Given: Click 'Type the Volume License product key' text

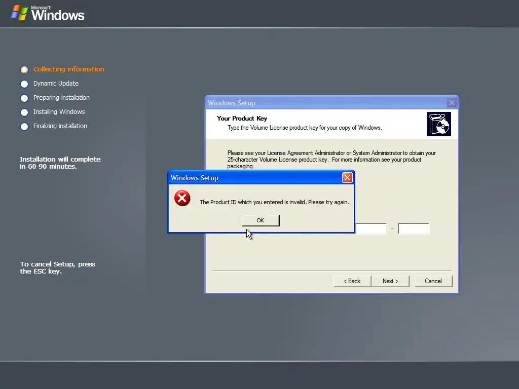Looking at the screenshot, I should click(x=305, y=128).
